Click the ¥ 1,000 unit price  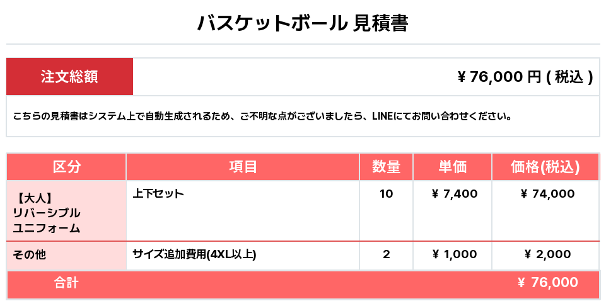pyautogui.click(x=455, y=254)
